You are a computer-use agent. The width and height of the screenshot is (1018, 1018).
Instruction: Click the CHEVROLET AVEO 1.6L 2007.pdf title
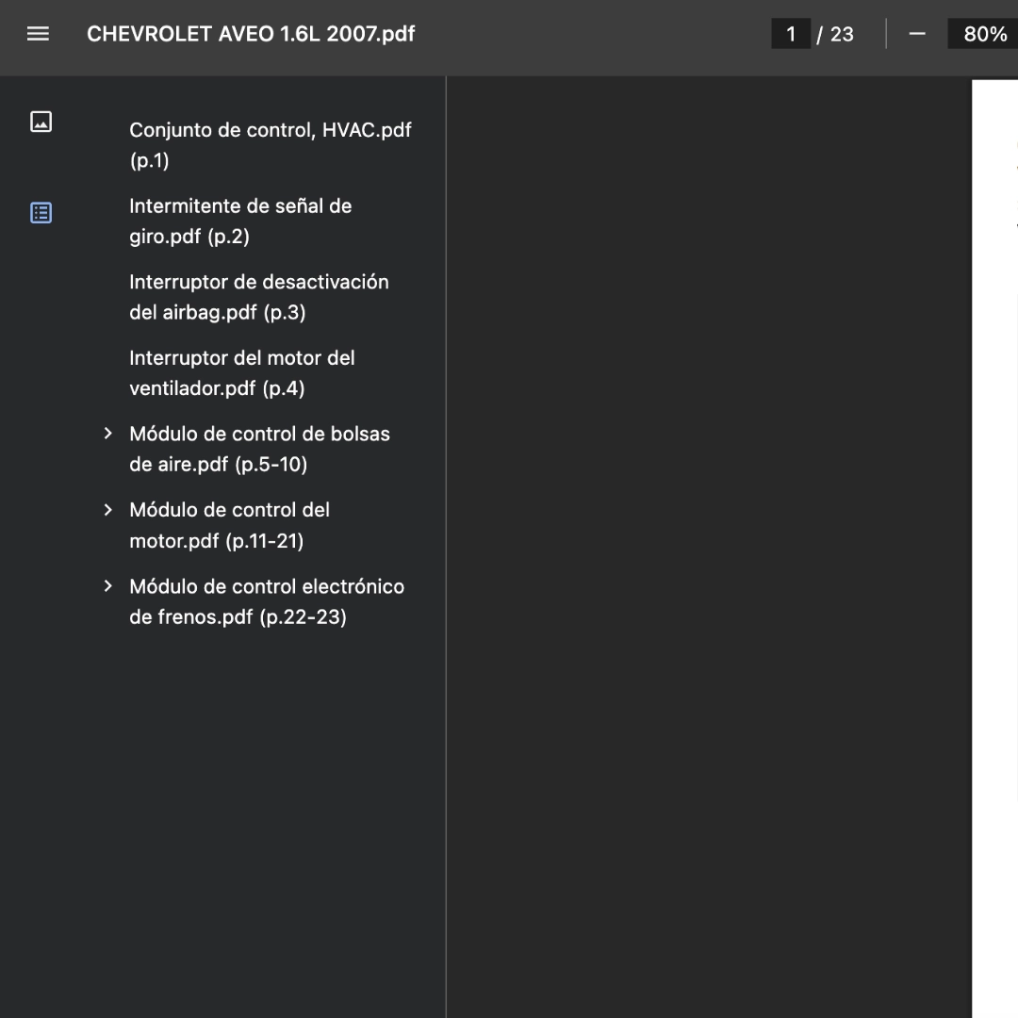click(251, 34)
